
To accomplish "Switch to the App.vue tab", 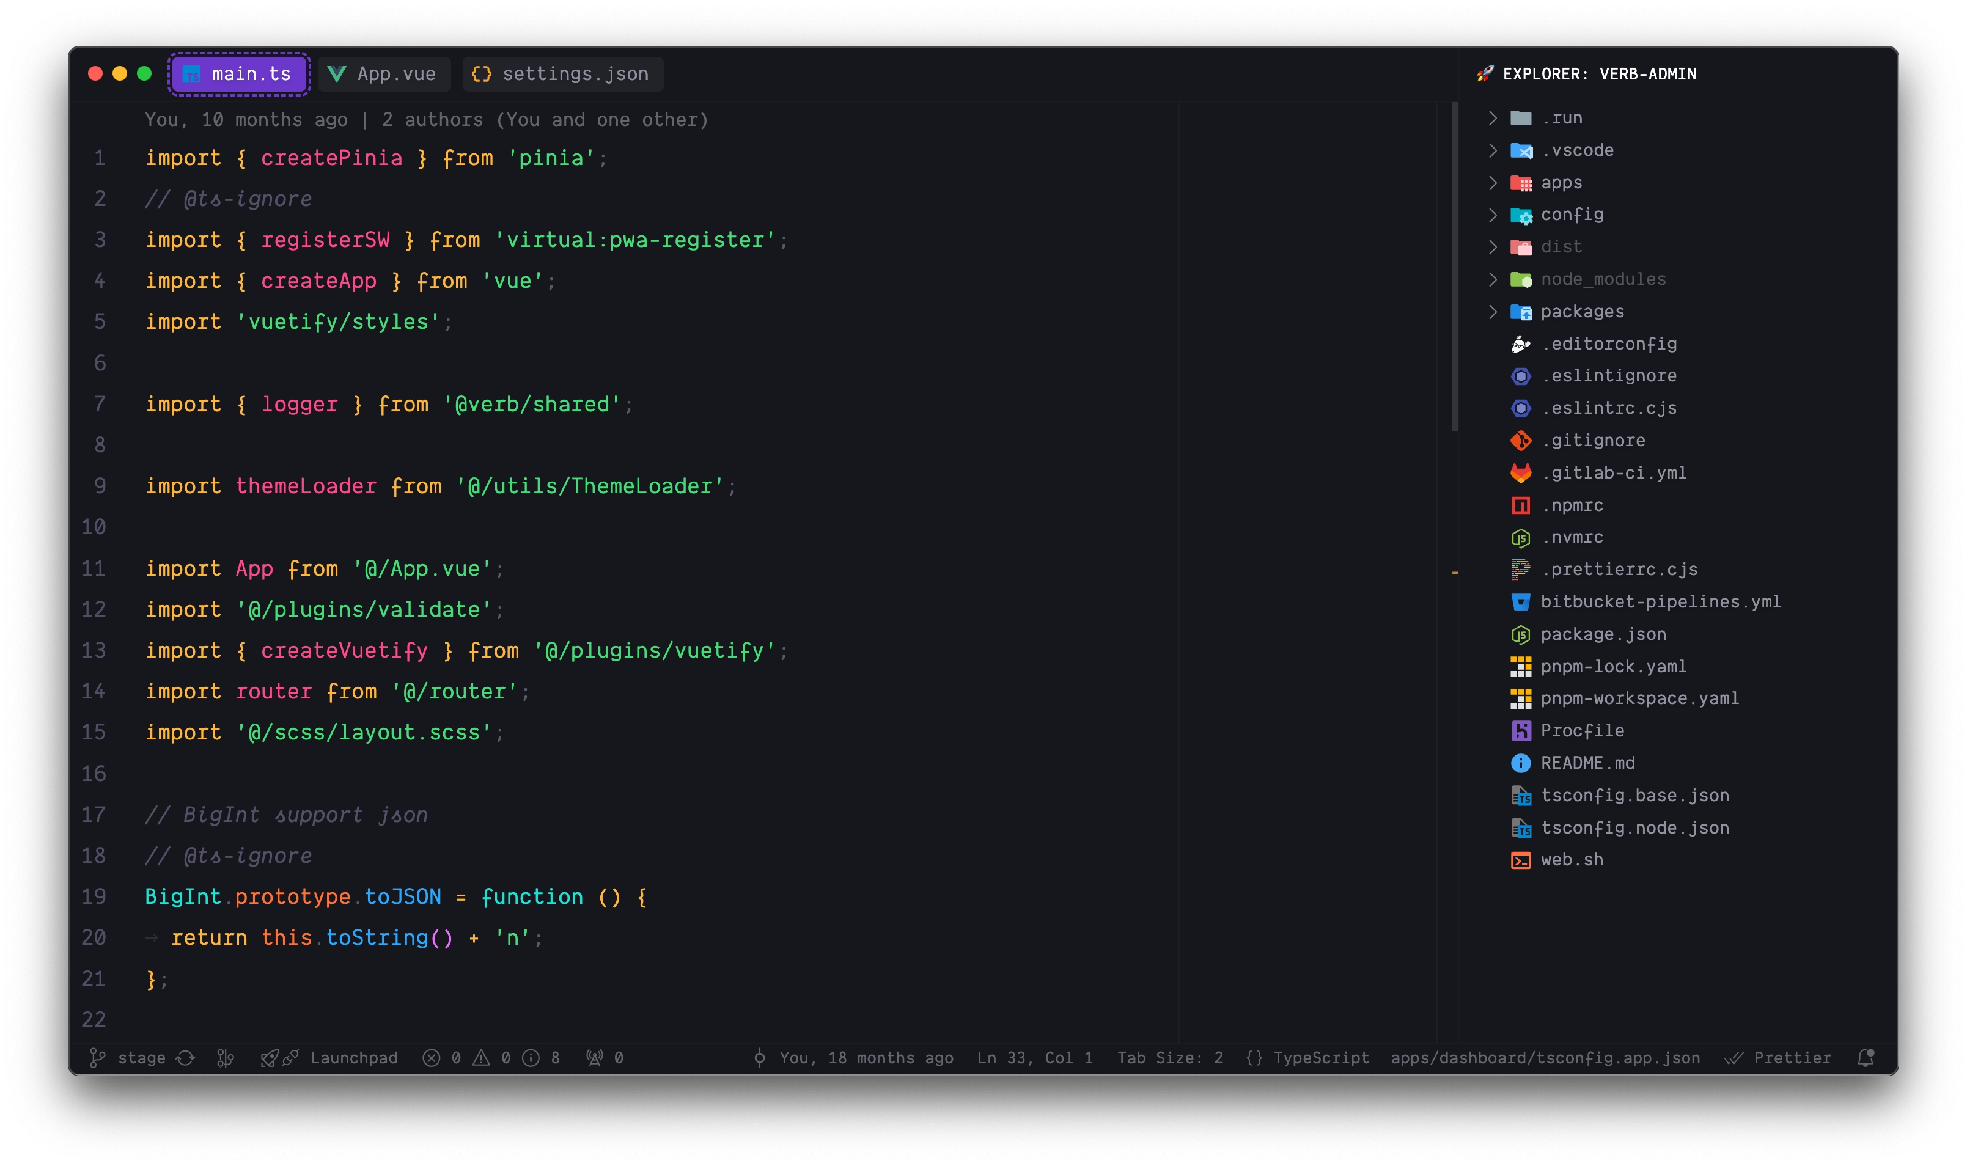I will (383, 74).
